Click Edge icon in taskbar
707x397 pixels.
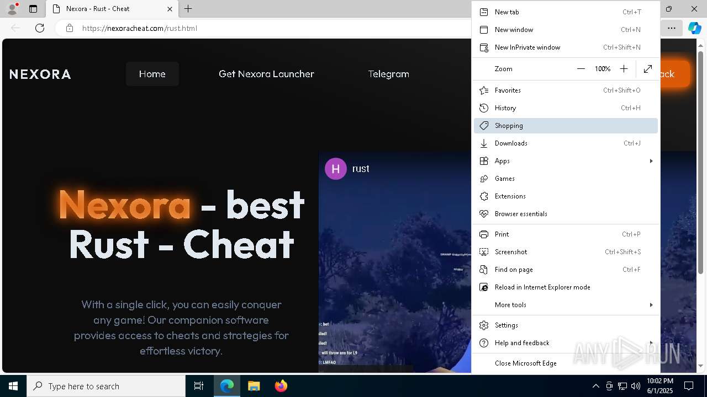227,386
